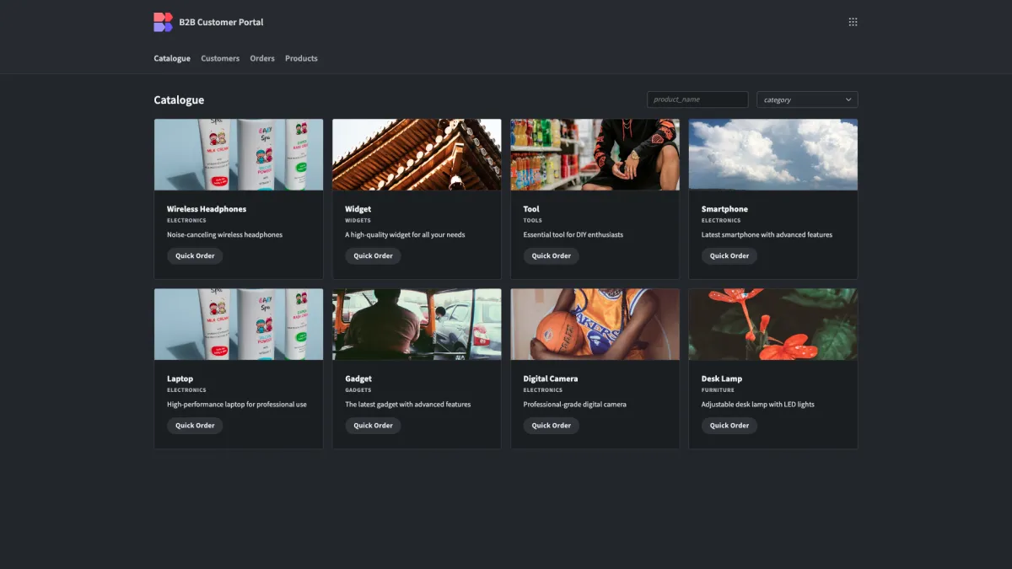The height and width of the screenshot is (569, 1012).
Task: Select the Smartphone product title
Action: pos(724,209)
